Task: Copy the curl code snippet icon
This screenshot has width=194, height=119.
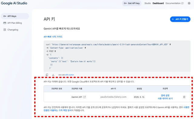Action: [47, 75]
